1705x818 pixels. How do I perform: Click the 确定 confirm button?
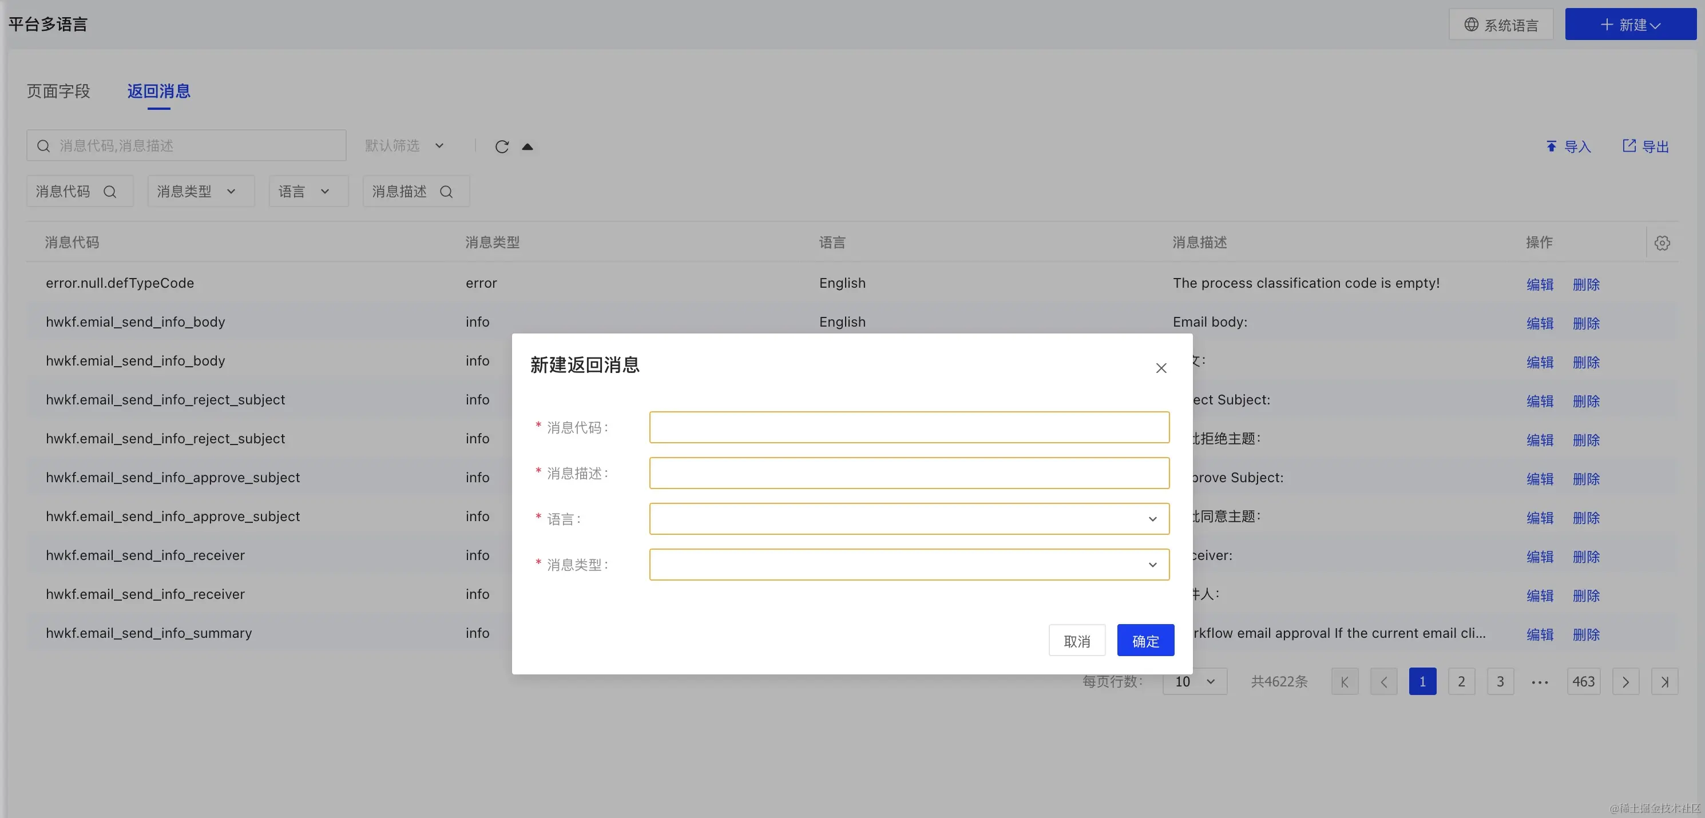(1145, 641)
